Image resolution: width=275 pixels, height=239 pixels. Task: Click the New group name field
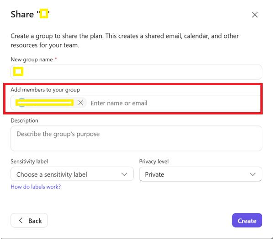(x=136, y=72)
